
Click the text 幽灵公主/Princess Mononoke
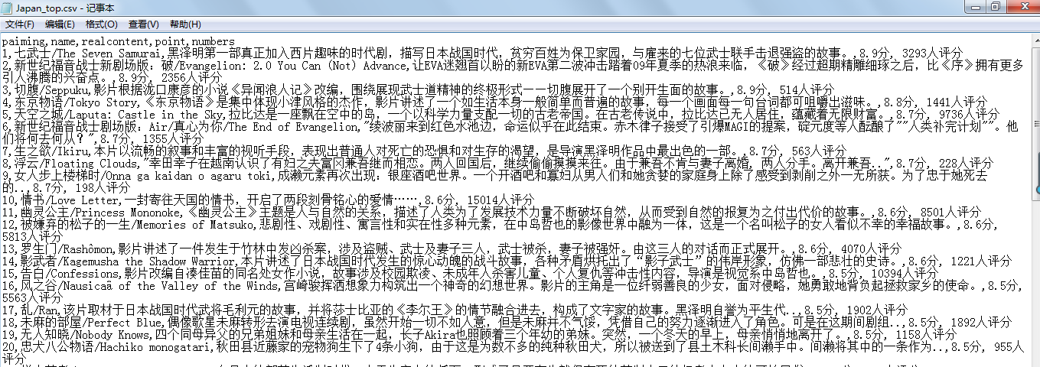pyautogui.click(x=99, y=213)
